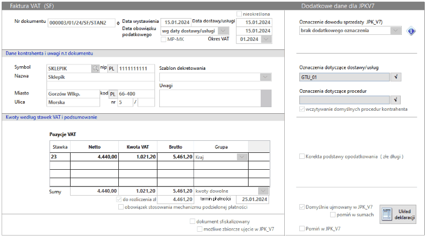Screen dimensions: 426x236
Task: Click checkmark button next to GTU_01 field
Action: [396, 77]
